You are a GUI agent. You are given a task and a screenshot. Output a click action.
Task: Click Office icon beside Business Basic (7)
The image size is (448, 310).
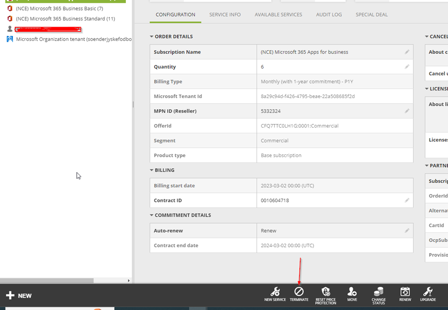10,9
